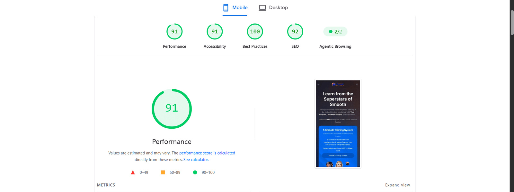This screenshot has height=192, width=514.
Task: Click the '0–49' legend text
Action: pos(144,172)
